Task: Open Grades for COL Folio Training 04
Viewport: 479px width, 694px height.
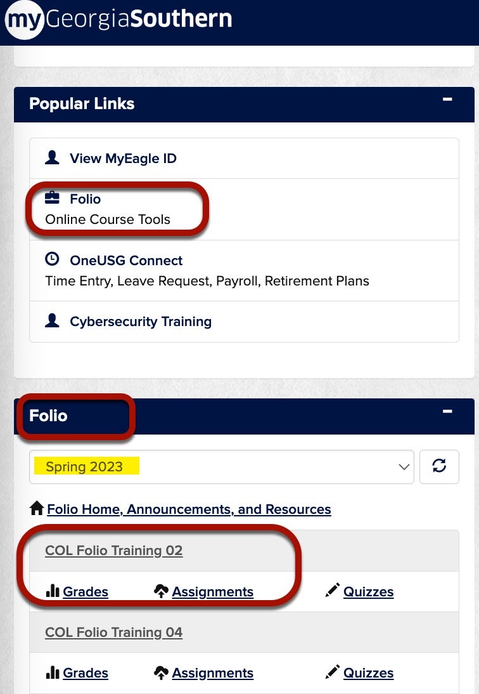Action: pyautogui.click(x=86, y=673)
